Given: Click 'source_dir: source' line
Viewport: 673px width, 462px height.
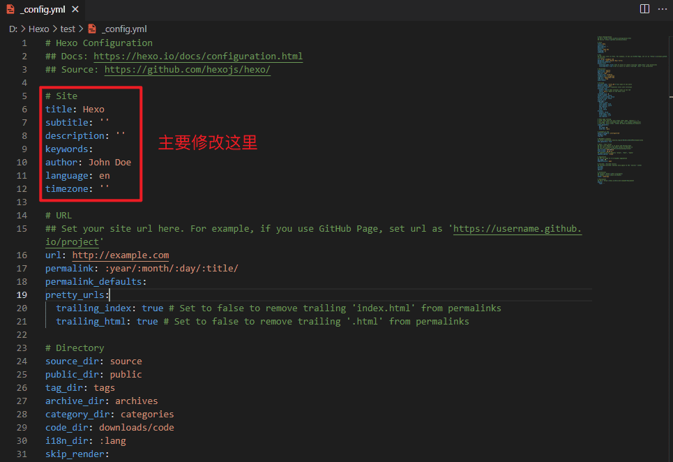Looking at the screenshot, I should coord(93,361).
